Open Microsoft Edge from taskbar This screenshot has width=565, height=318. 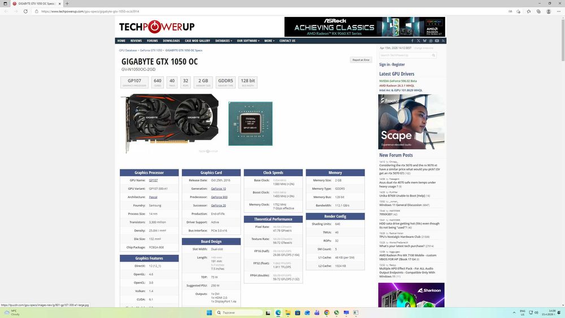(278, 312)
